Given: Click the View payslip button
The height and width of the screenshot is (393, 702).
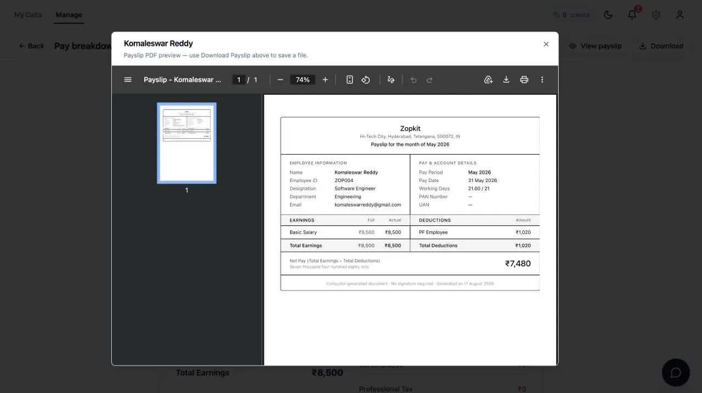Looking at the screenshot, I should pos(595,46).
